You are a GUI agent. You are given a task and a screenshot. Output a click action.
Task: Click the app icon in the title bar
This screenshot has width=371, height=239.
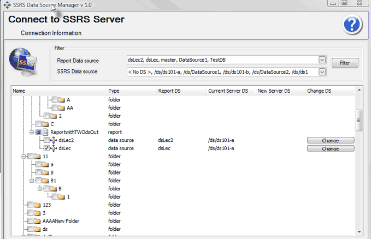click(x=7, y=5)
